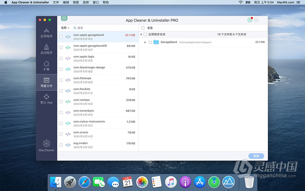Open the 帮助 menu
Viewport: 305px width, 191px height.
(x=106, y=2)
